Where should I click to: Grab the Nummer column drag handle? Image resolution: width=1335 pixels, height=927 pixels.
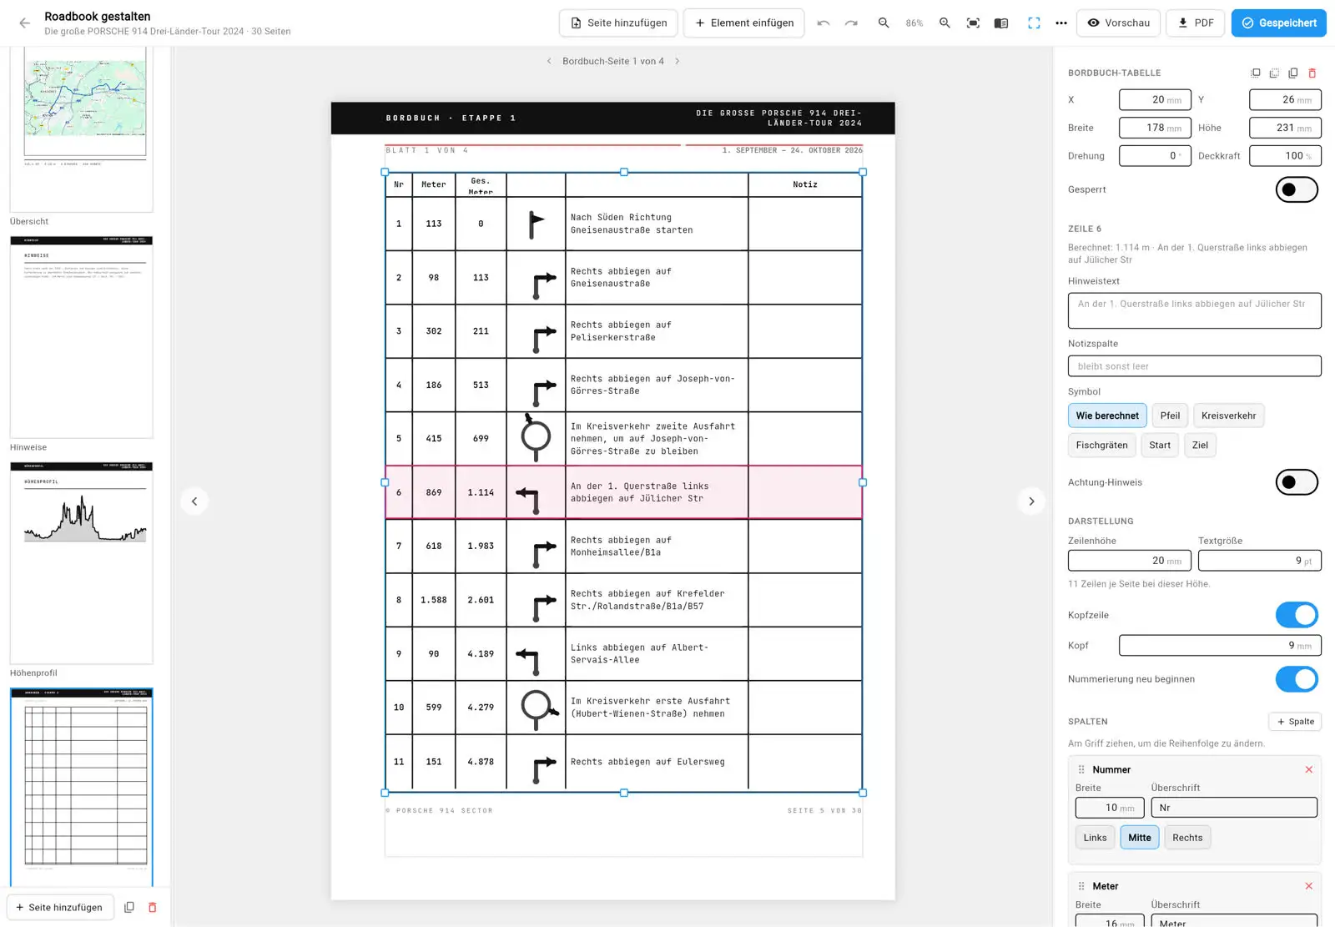click(x=1081, y=769)
